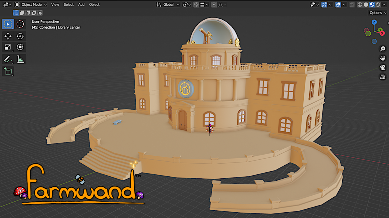Open the Global transform orientation dropdown

168,5
